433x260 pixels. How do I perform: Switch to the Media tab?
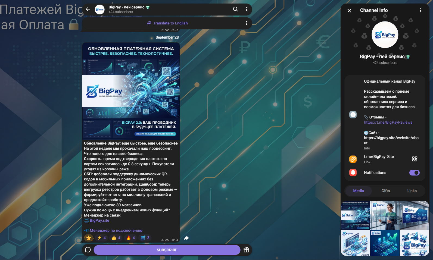(358, 191)
